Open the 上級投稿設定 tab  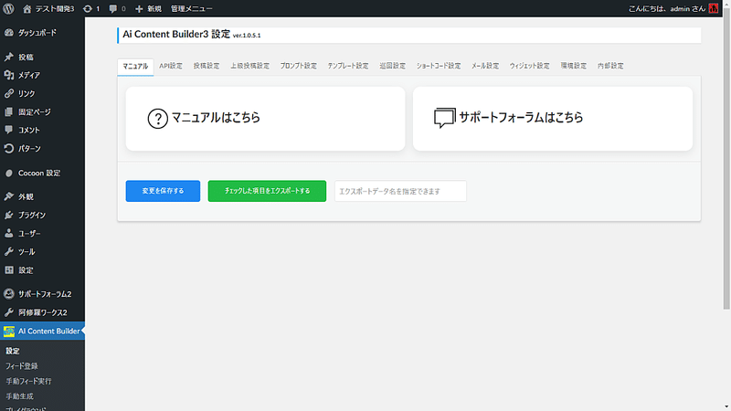249,66
